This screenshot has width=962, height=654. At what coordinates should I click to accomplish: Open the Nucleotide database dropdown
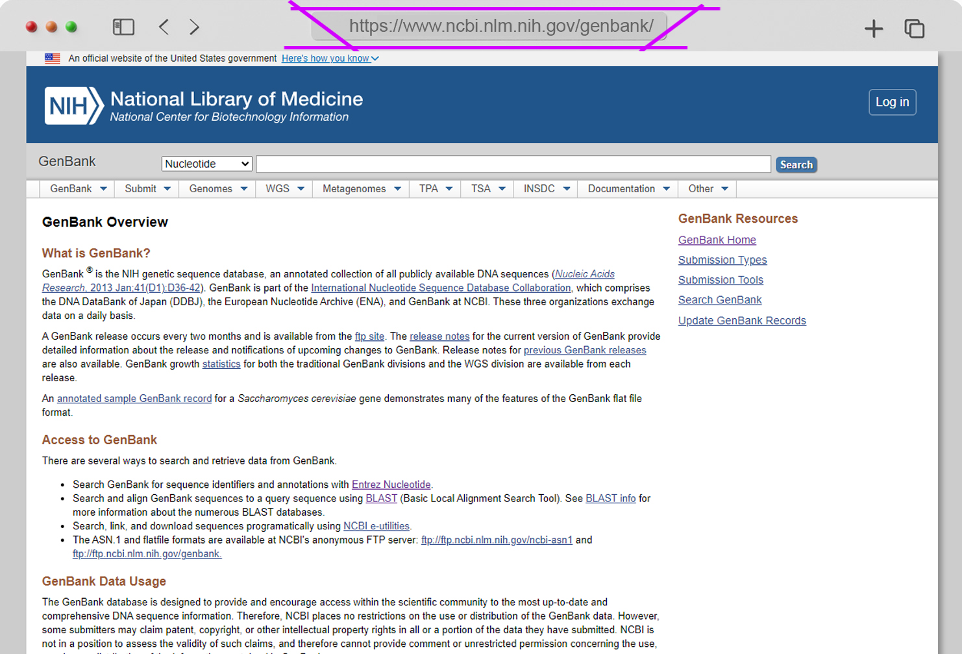click(x=207, y=164)
